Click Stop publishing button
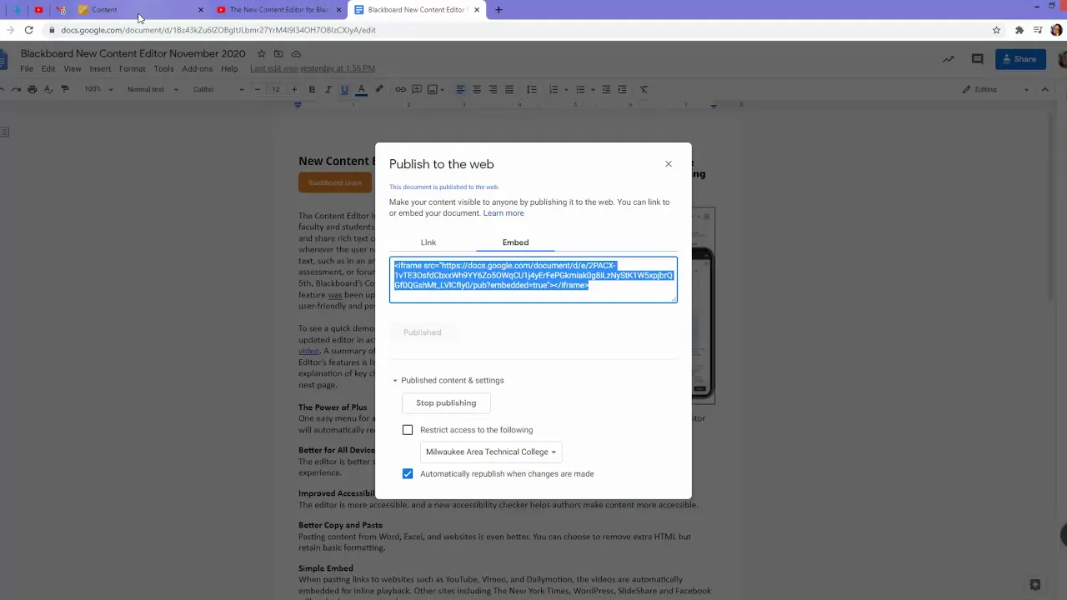 [x=446, y=403]
